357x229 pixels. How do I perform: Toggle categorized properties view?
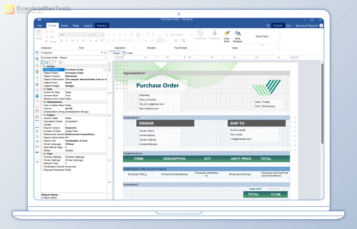pos(43,62)
